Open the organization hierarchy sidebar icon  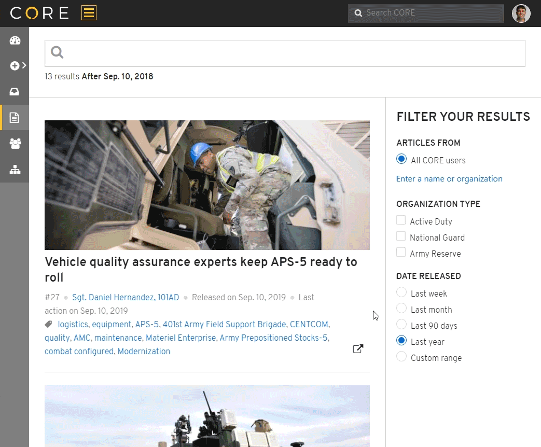(x=15, y=170)
